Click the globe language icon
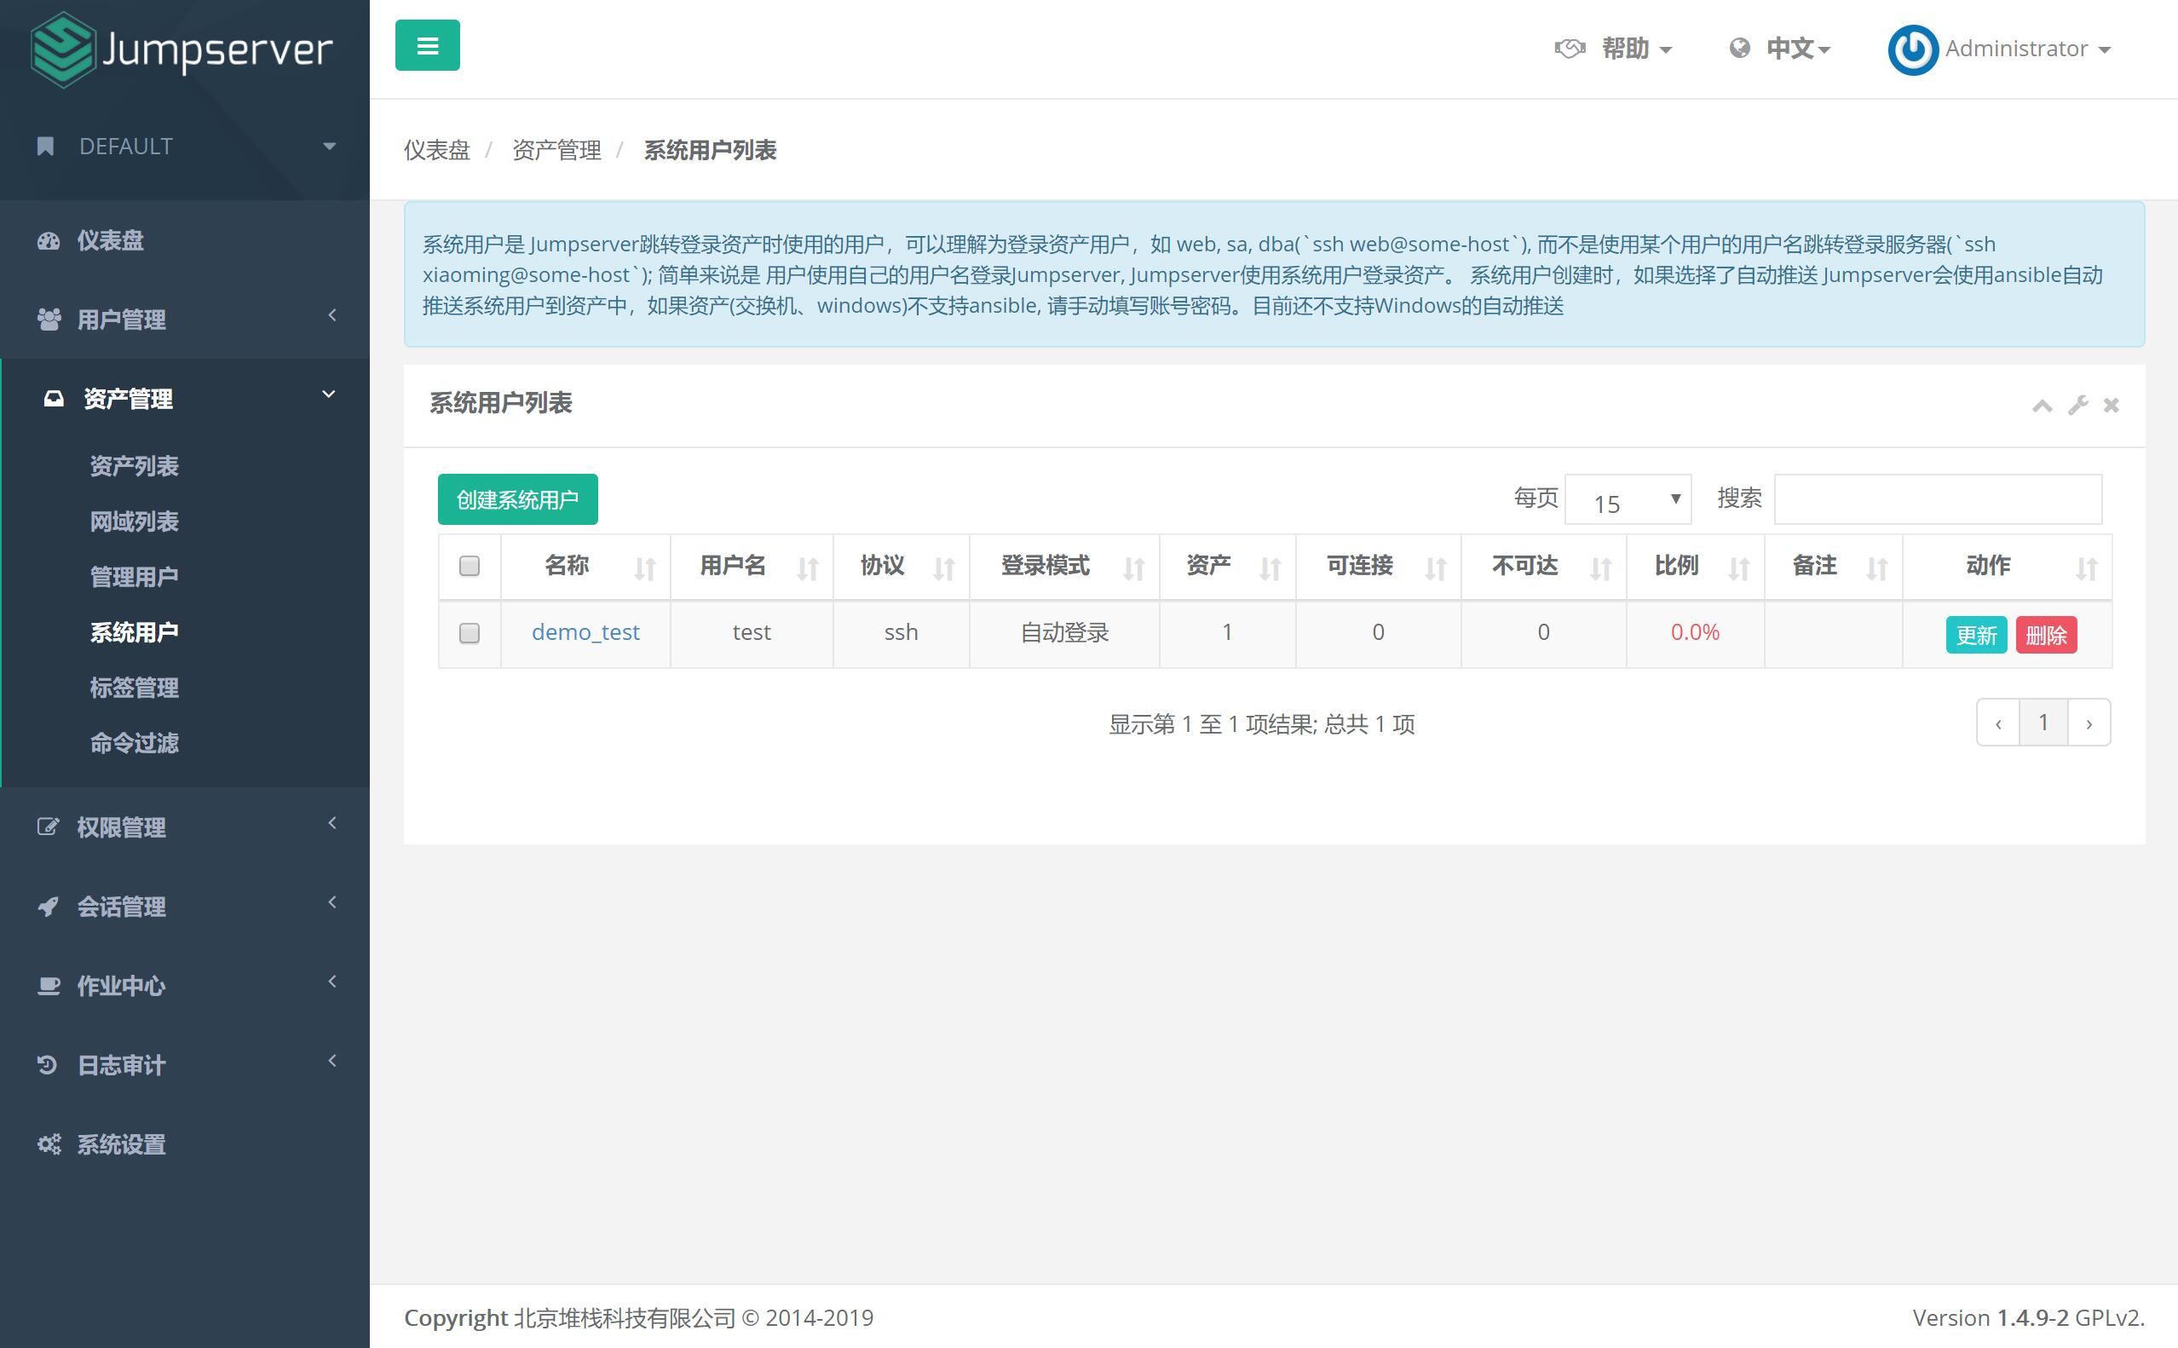 (x=1738, y=48)
